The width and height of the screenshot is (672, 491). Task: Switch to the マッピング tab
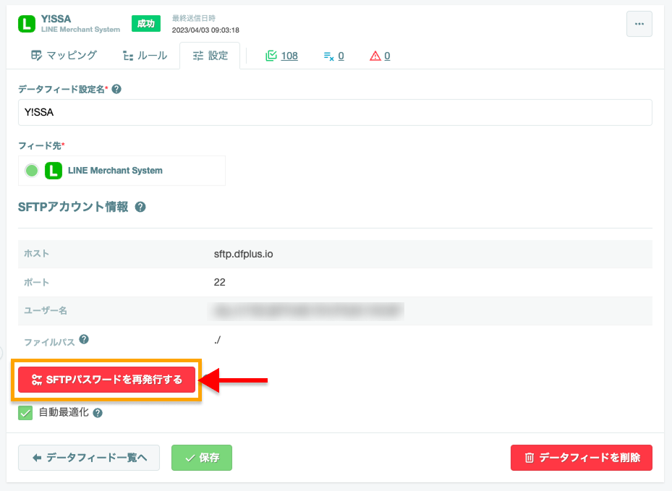(x=64, y=56)
